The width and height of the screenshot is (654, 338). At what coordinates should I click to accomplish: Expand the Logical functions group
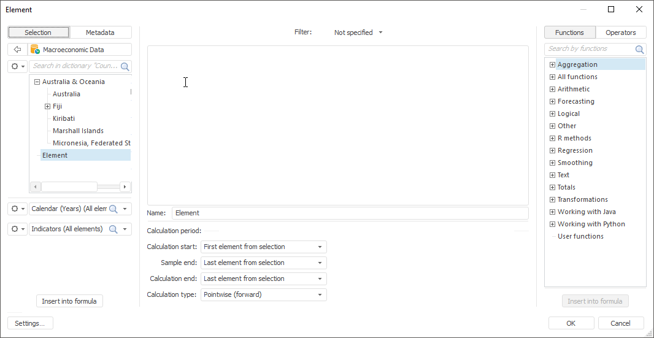coord(552,113)
